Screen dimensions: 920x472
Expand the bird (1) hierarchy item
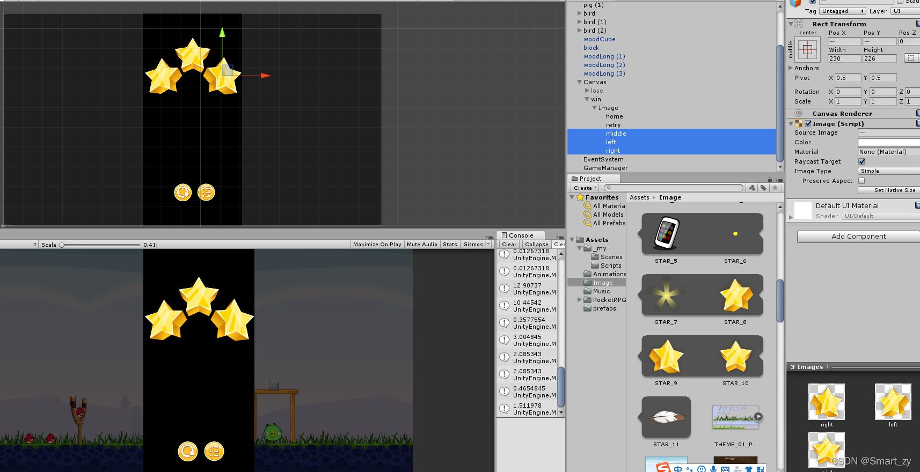579,22
